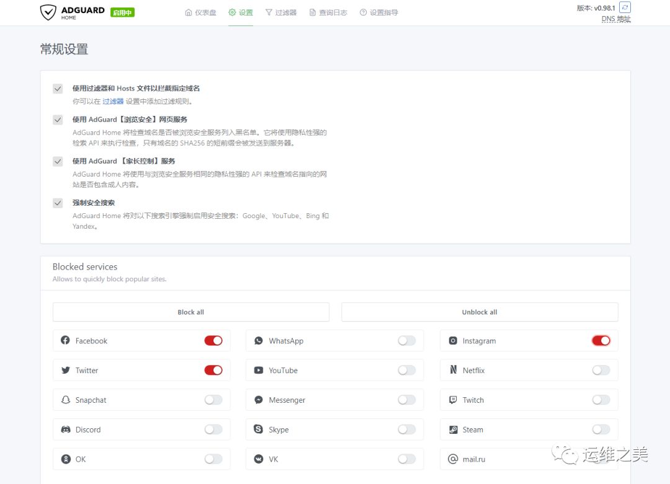Open the 设置指导 setup guide tab
This screenshot has width=670, height=484.
(x=379, y=12)
